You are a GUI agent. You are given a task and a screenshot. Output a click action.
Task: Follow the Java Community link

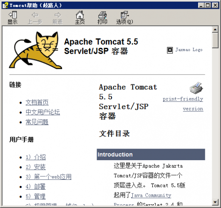click(x=151, y=196)
